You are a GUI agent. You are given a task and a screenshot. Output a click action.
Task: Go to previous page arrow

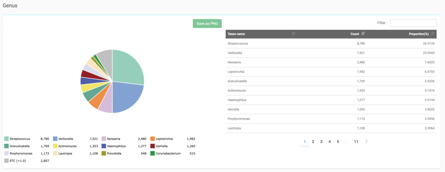[x=296, y=141]
